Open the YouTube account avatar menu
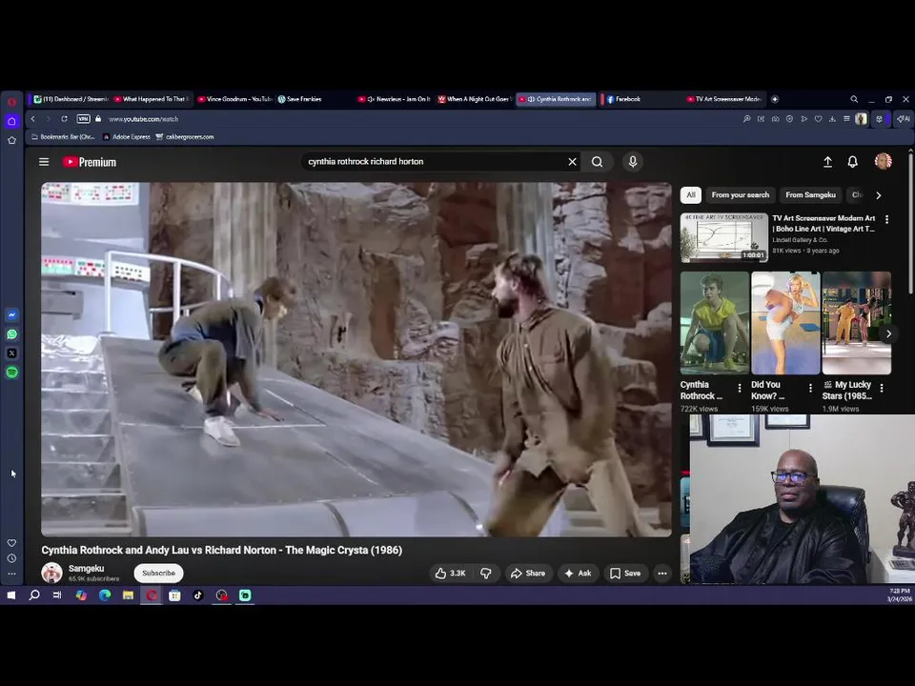This screenshot has width=915, height=686. tap(883, 161)
